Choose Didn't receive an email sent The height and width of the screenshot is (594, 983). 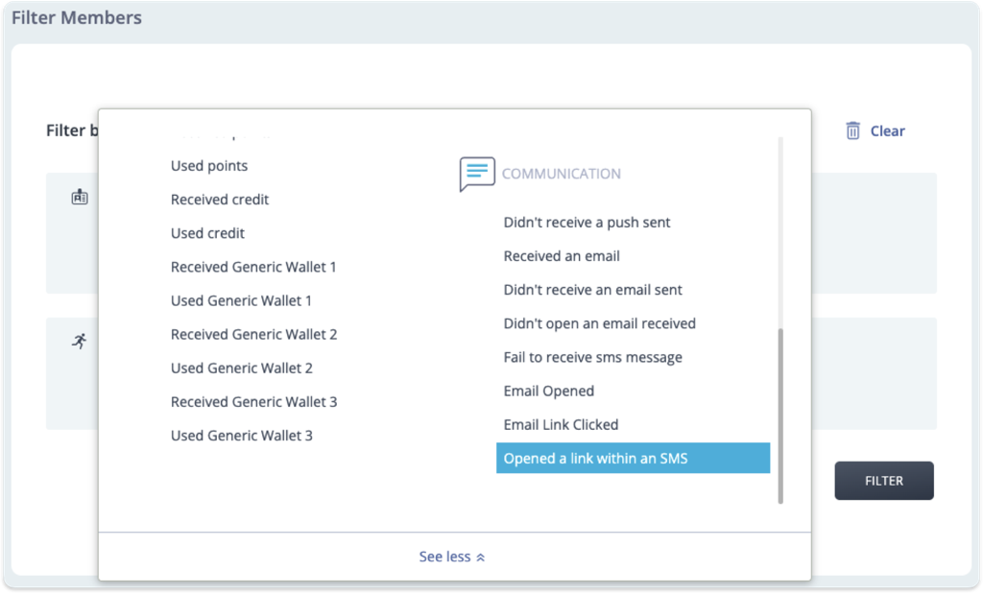(592, 290)
